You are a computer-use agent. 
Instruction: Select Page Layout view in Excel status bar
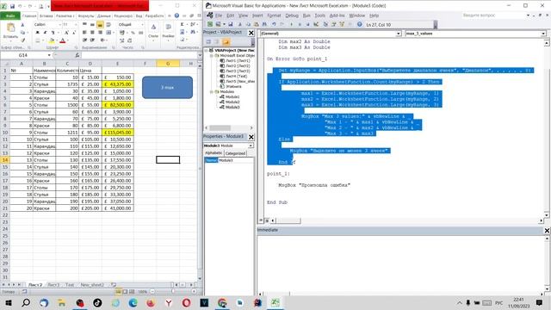(125, 292)
